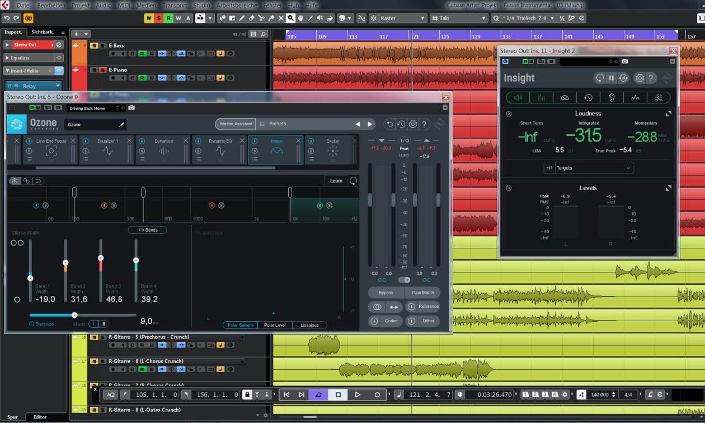705x423 pixels.
Task: Toggle the Dither power button
Action: coord(411,321)
